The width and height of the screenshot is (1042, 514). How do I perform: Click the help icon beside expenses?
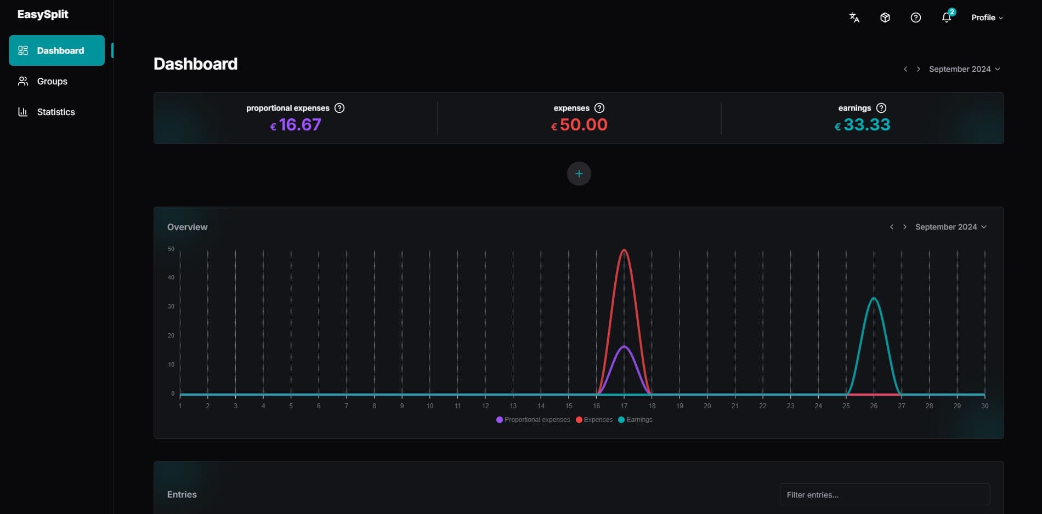pos(599,108)
